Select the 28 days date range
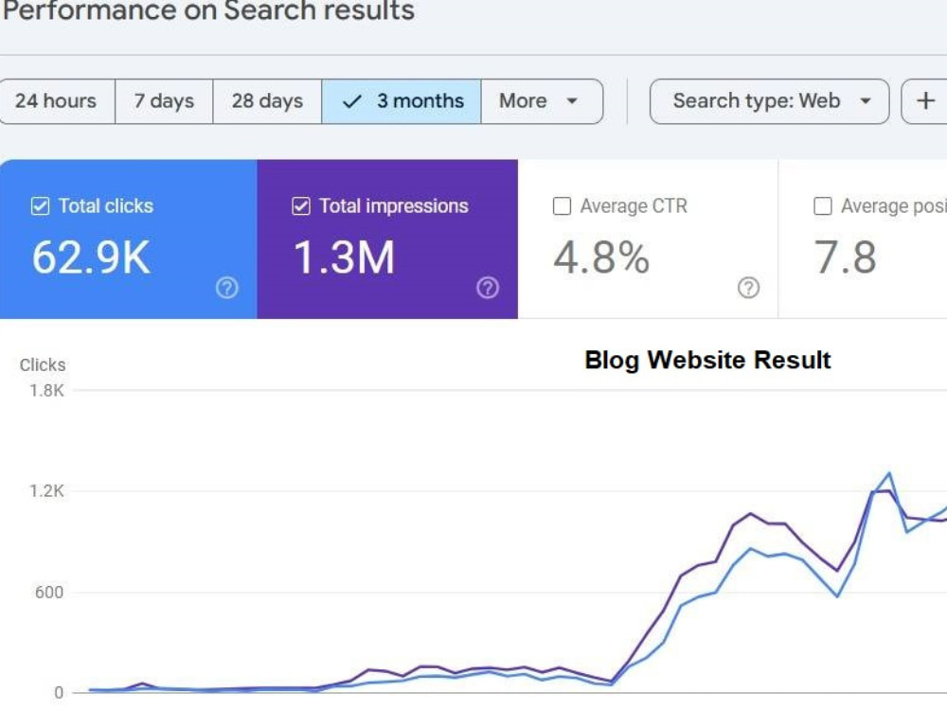The height and width of the screenshot is (710, 947). point(267,101)
